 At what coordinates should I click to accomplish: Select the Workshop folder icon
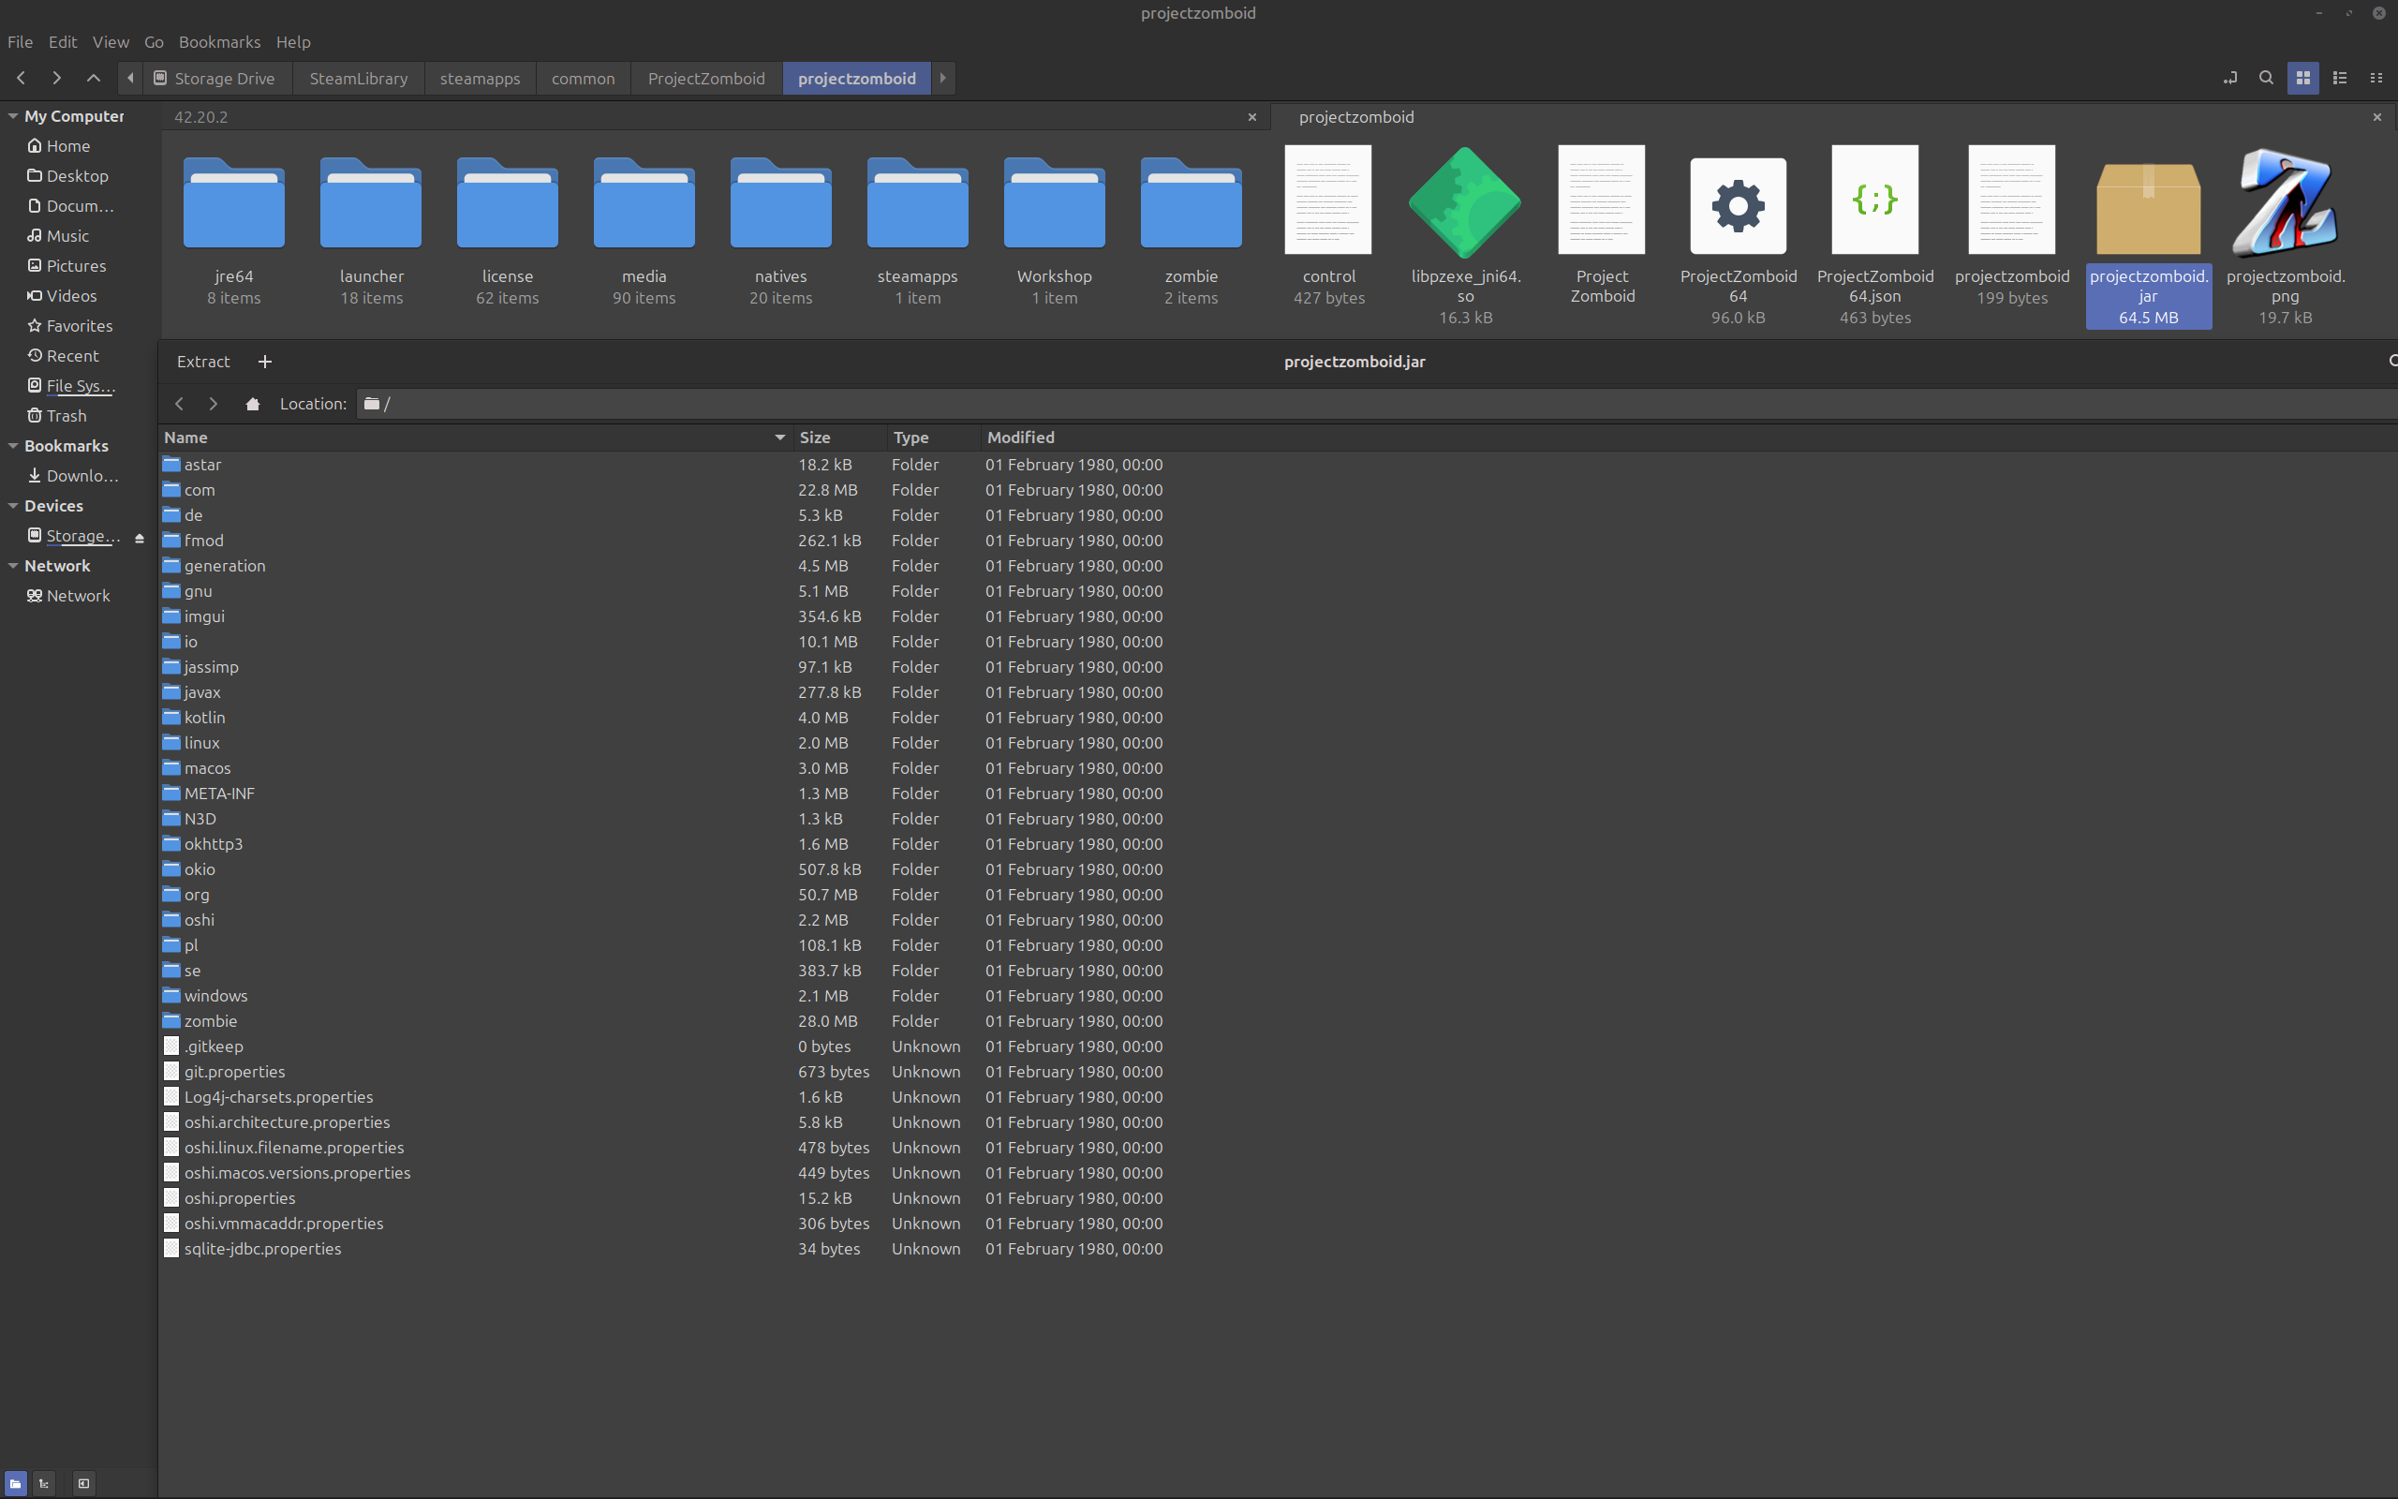(x=1055, y=202)
